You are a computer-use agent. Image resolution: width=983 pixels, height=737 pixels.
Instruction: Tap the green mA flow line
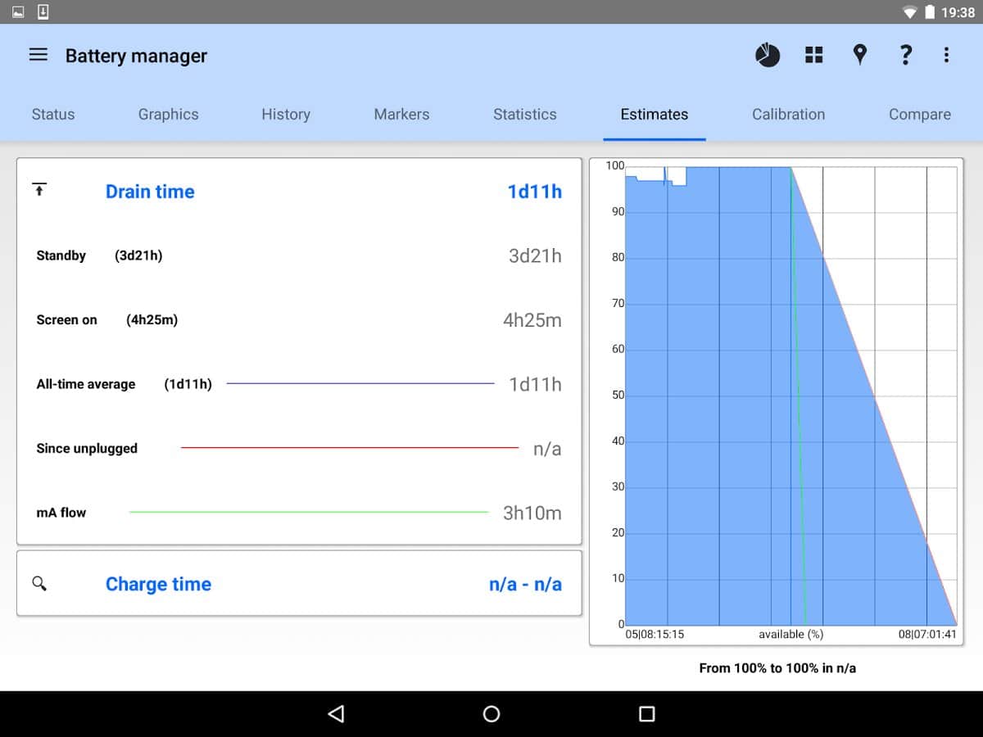pyautogui.click(x=308, y=513)
